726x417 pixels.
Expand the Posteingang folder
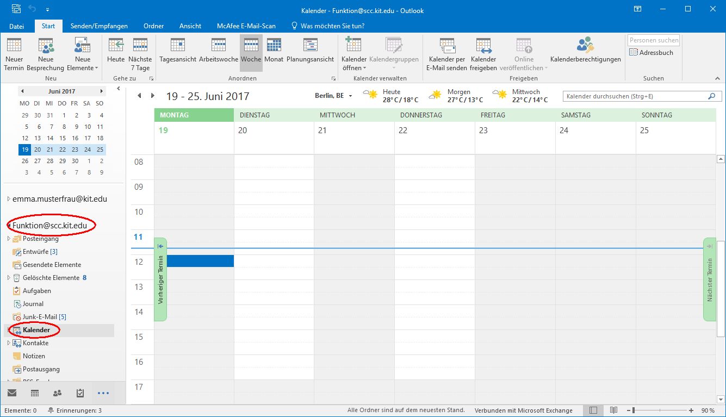coord(8,239)
